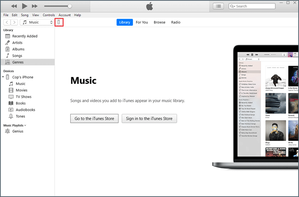Image resolution: width=299 pixels, height=197 pixels.
Task: Select Cop's iPhone in the Devices list
Action: click(23, 77)
